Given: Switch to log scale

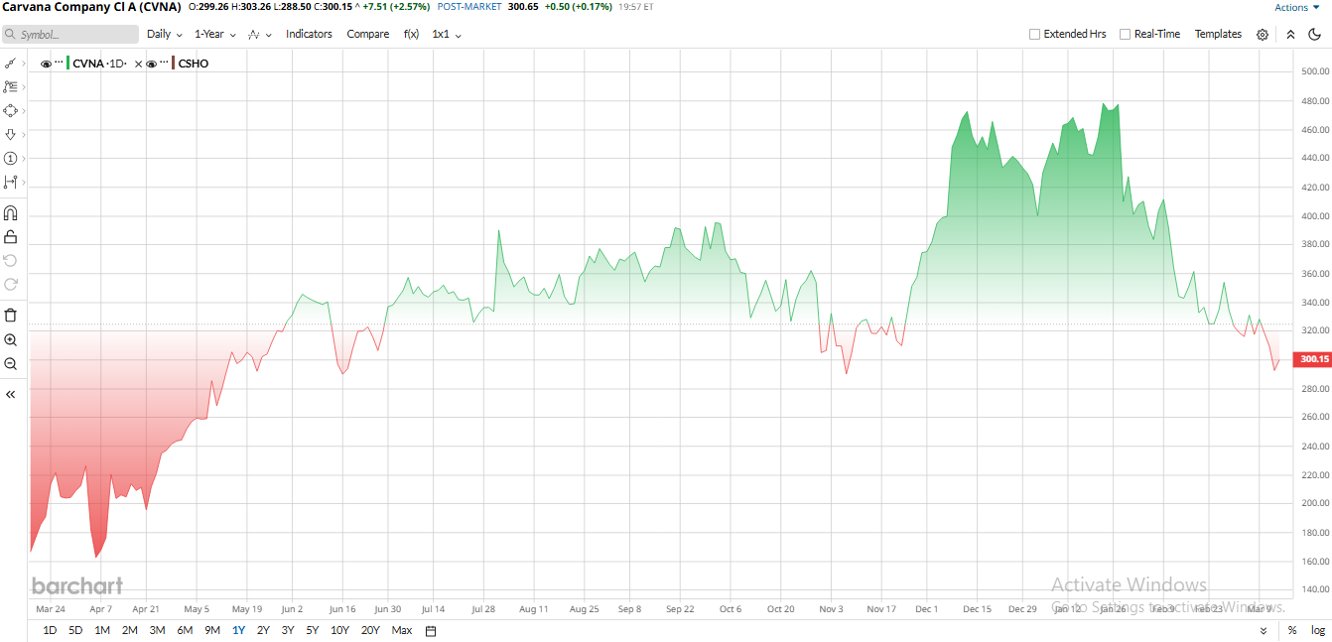Looking at the screenshot, I should [1318, 630].
